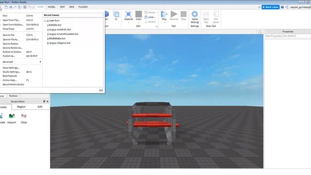This screenshot has height=175, width=311.
Task: Click the viewport maximize icon above Properties
Action: 260,32
